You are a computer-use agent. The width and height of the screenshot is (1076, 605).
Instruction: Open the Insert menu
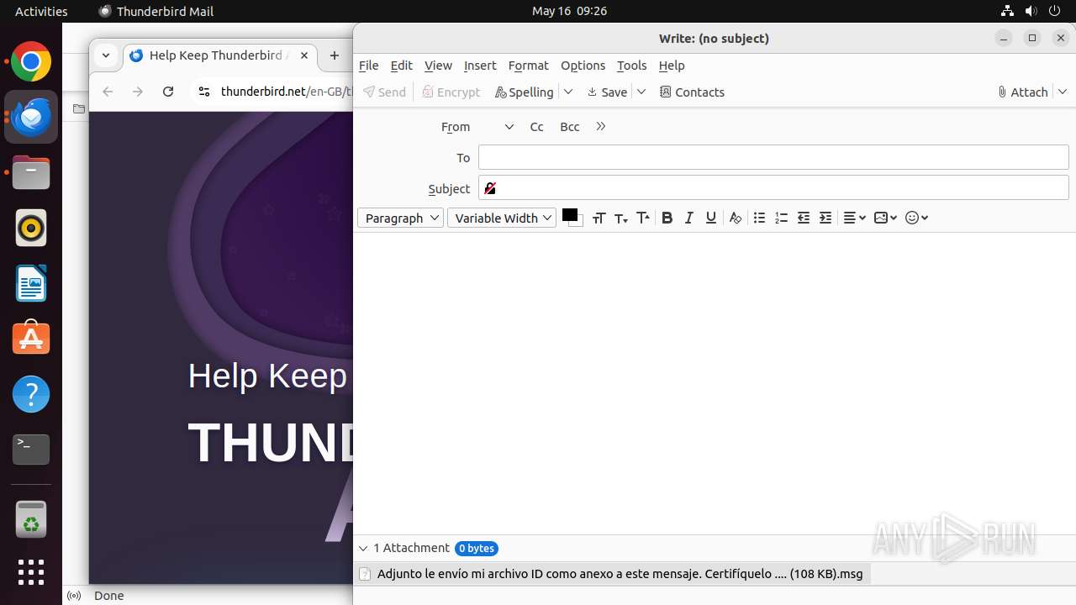[480, 65]
